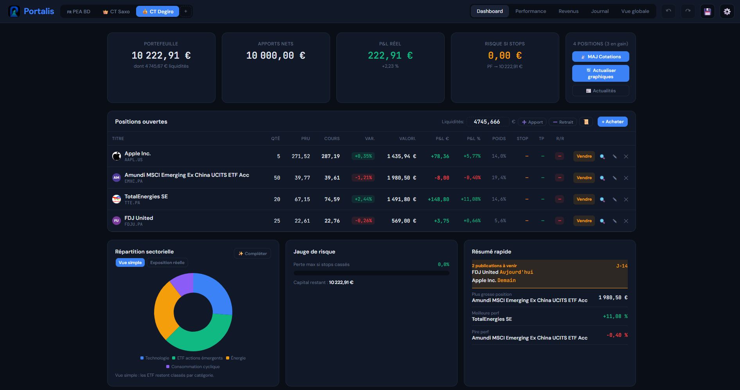Click the + Acheter button
The image size is (740, 390).
612,122
